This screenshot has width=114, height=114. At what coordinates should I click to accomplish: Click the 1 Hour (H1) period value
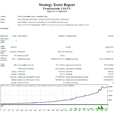click(x=43, y=19)
